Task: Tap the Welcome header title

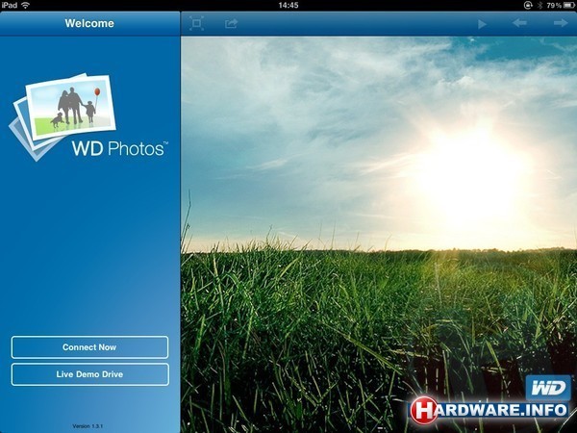Action: click(x=89, y=23)
